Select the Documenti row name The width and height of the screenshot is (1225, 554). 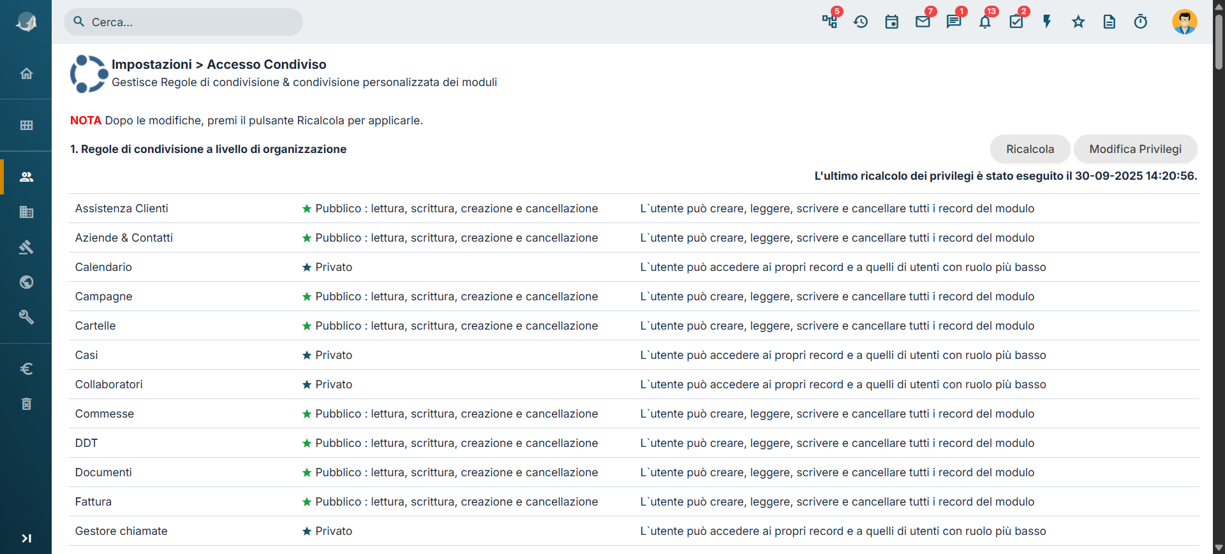point(103,472)
